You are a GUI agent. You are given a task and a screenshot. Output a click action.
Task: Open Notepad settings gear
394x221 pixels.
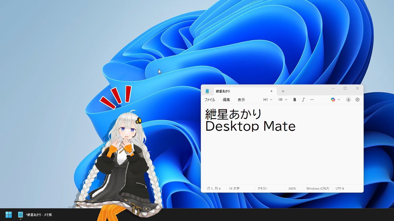point(357,100)
